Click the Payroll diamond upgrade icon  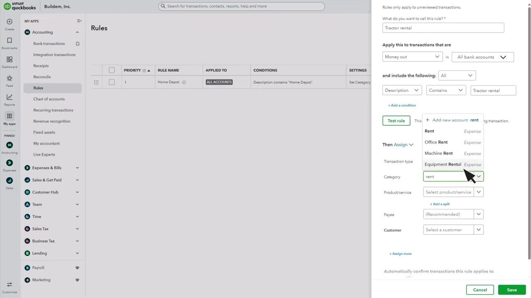pos(78,268)
